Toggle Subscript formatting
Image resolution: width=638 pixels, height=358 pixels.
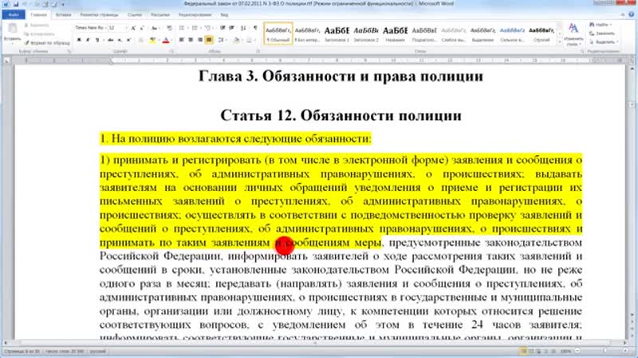pyautogui.click(x=120, y=40)
